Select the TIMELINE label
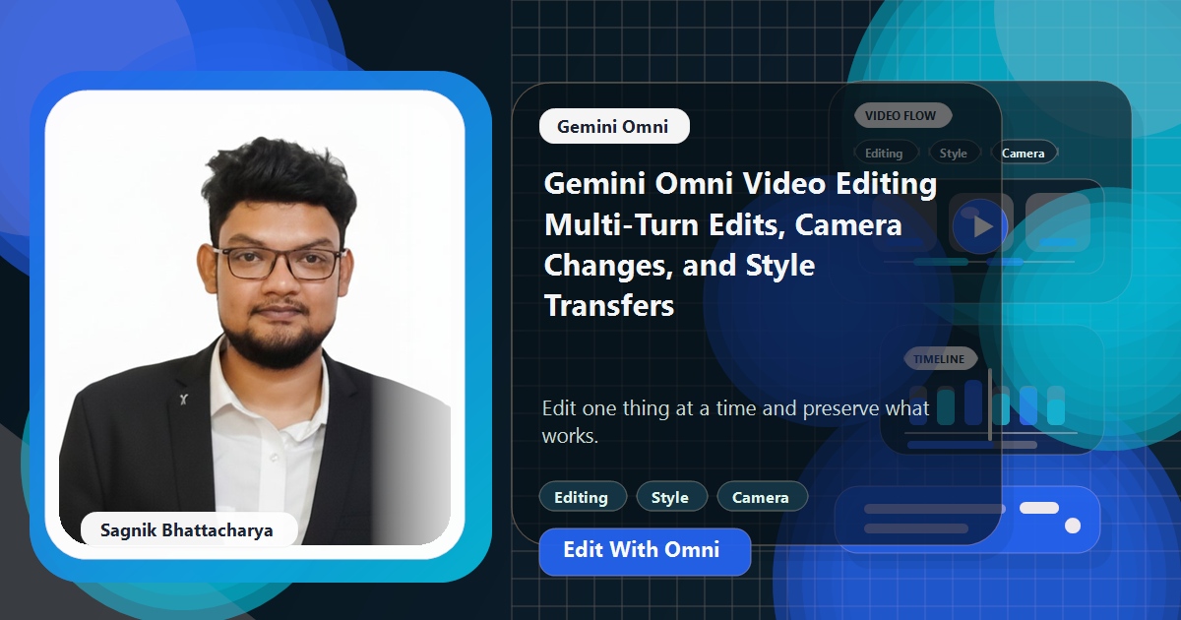The image size is (1181, 620). 940,359
